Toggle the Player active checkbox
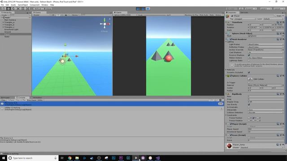The height and width of the screenshot is (161, 287). (x=232, y=16)
